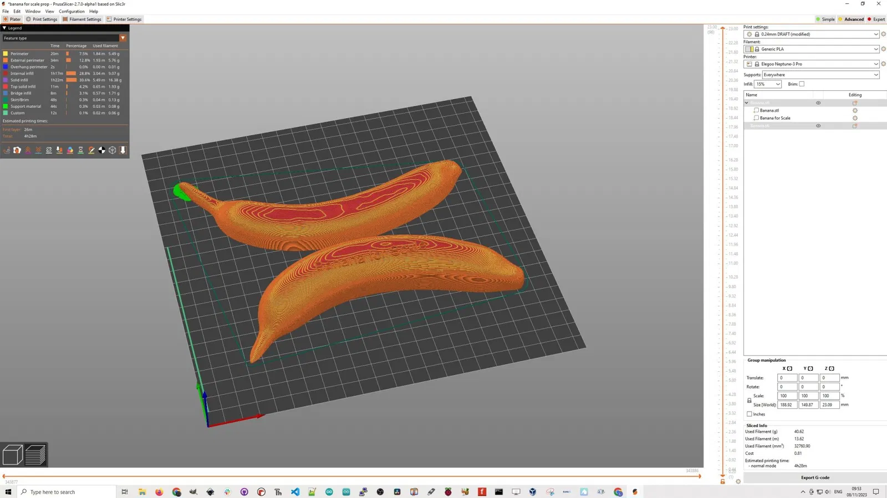The height and width of the screenshot is (498, 887).
Task: Click settings gear for Banana.stl part
Action: pyautogui.click(x=855, y=111)
